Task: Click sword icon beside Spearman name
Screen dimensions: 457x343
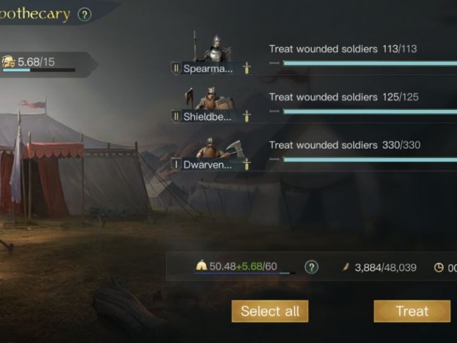Action: click(x=246, y=68)
